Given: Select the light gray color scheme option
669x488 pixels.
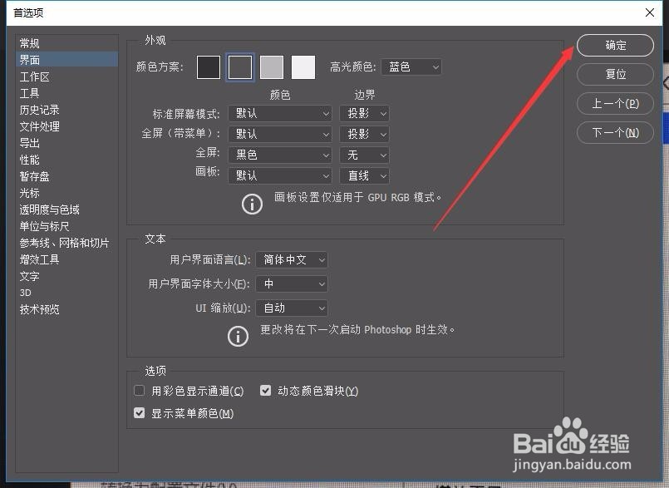Looking at the screenshot, I should 271,67.
